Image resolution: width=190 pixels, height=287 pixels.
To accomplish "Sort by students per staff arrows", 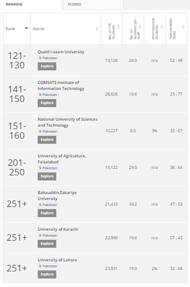I will point(140,27).
